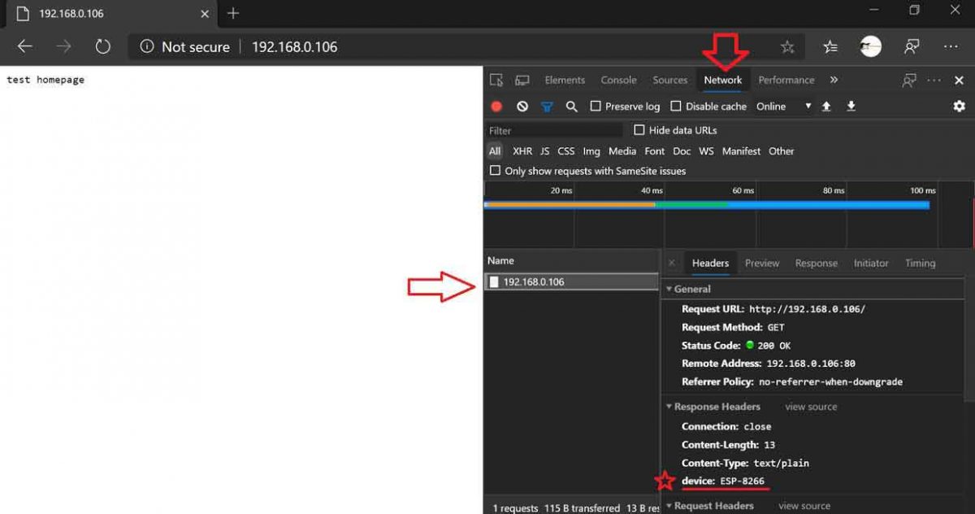This screenshot has height=514, width=975.
Task: Activate the inspect element picker icon
Action: tap(496, 81)
